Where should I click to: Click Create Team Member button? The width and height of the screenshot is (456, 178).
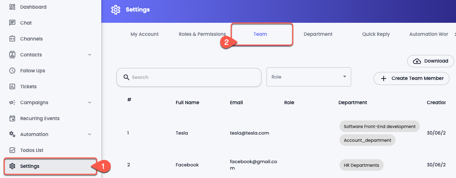412,78
